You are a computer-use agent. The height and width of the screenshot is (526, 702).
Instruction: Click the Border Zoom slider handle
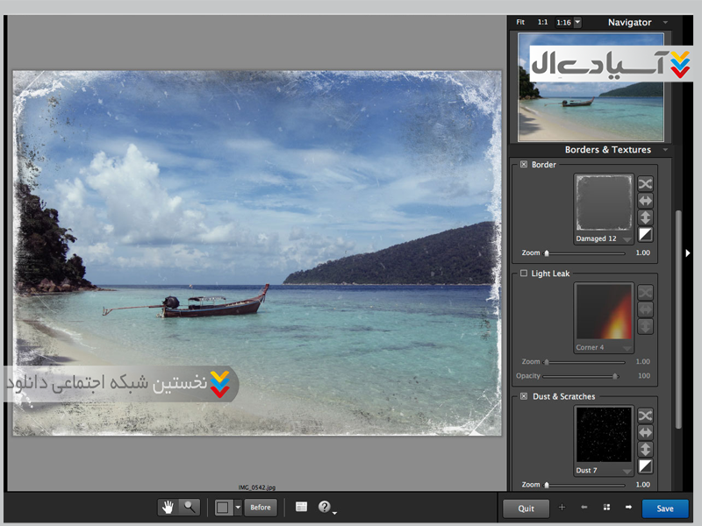547,252
